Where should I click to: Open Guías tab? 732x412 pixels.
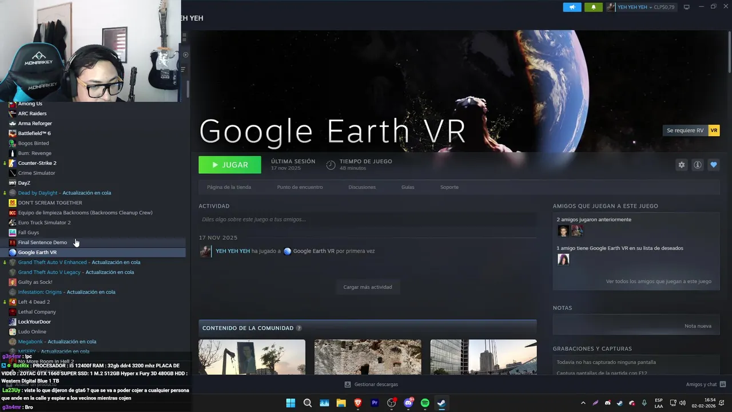(408, 187)
